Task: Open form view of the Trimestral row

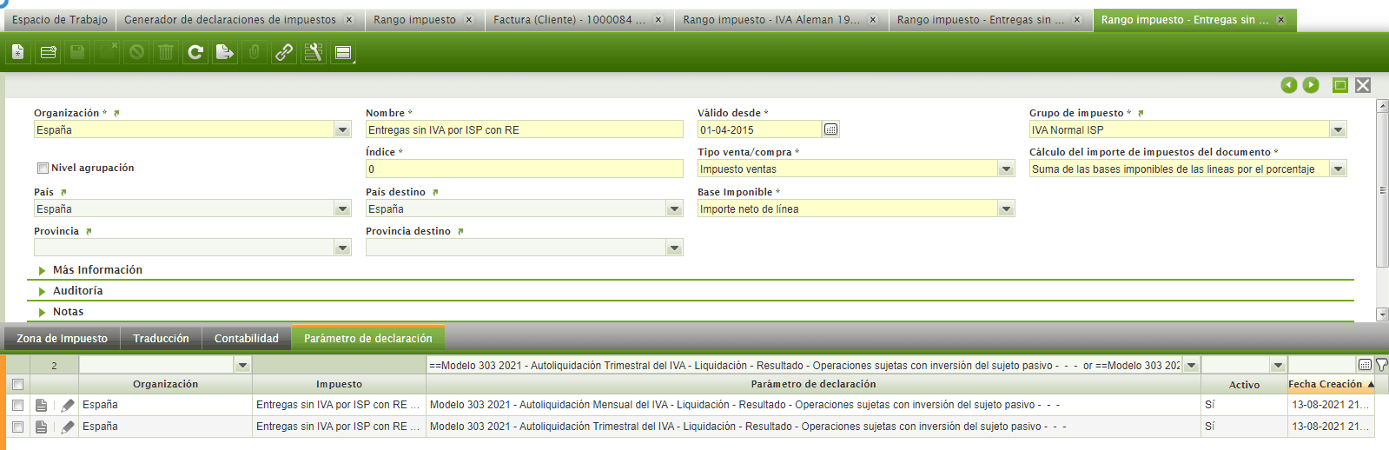Action: [41, 427]
